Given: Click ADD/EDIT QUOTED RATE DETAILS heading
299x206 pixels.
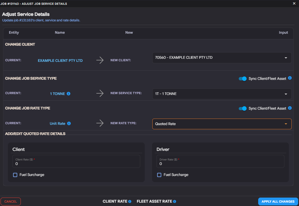Looking at the screenshot, I should 35,134.
